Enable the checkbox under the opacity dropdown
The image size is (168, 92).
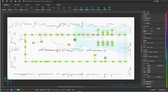coord(144,33)
